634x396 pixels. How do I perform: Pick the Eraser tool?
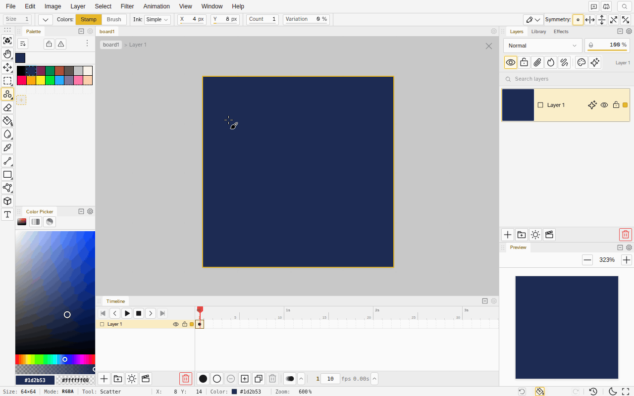pyautogui.click(x=7, y=107)
